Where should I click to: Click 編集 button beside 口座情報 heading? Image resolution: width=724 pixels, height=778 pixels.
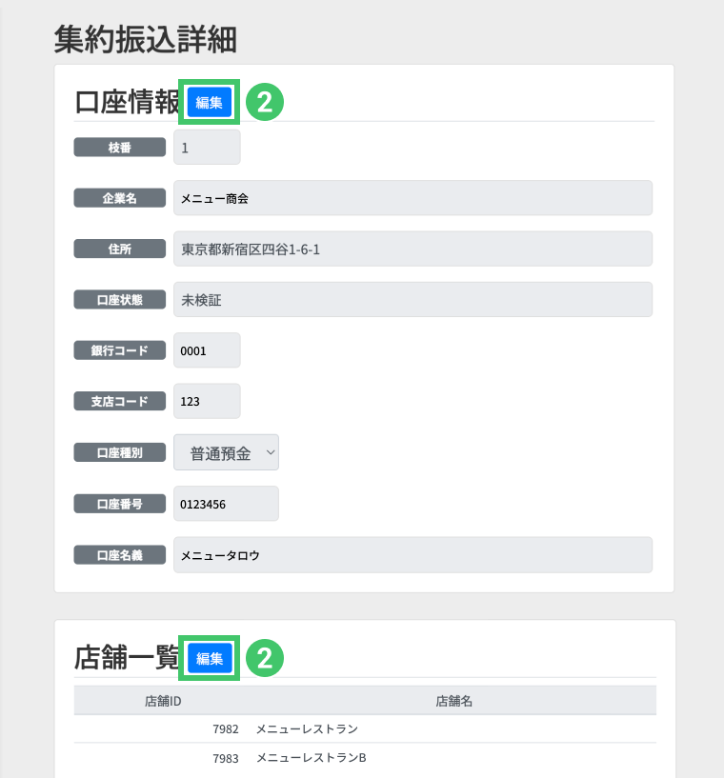[210, 102]
